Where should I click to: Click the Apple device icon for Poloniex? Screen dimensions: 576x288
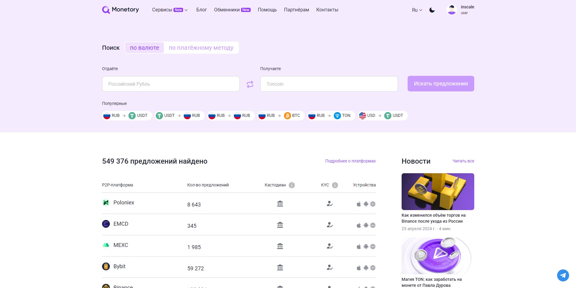click(x=359, y=204)
